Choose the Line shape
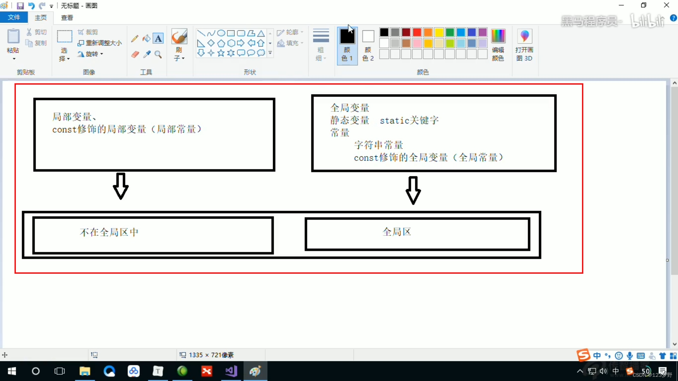 tap(201, 33)
